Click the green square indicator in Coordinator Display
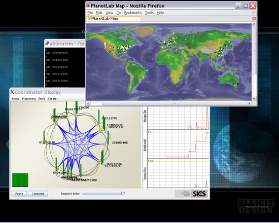The width and height of the screenshot is (279, 223). (x=20, y=180)
